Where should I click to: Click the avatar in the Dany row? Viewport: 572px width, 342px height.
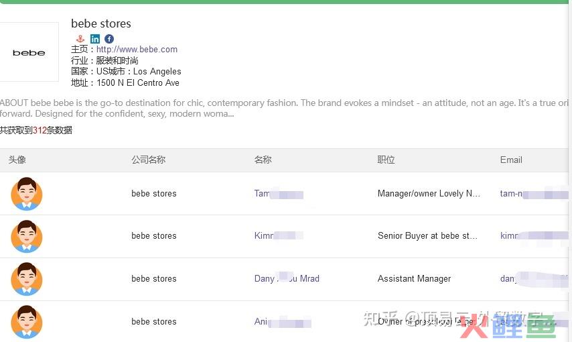[27, 279]
